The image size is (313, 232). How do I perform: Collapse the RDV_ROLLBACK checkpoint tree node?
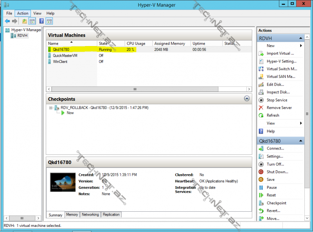point(51,108)
